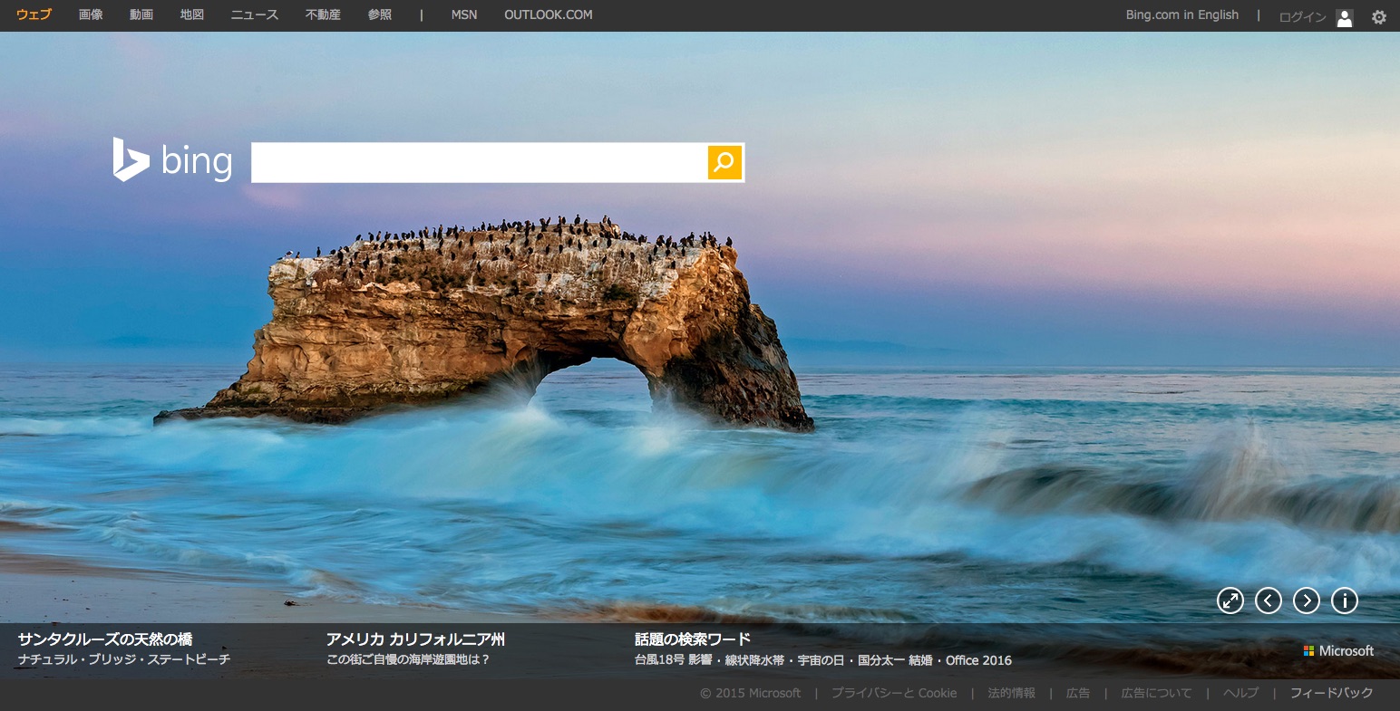Focus the Bing search input box

(479, 162)
